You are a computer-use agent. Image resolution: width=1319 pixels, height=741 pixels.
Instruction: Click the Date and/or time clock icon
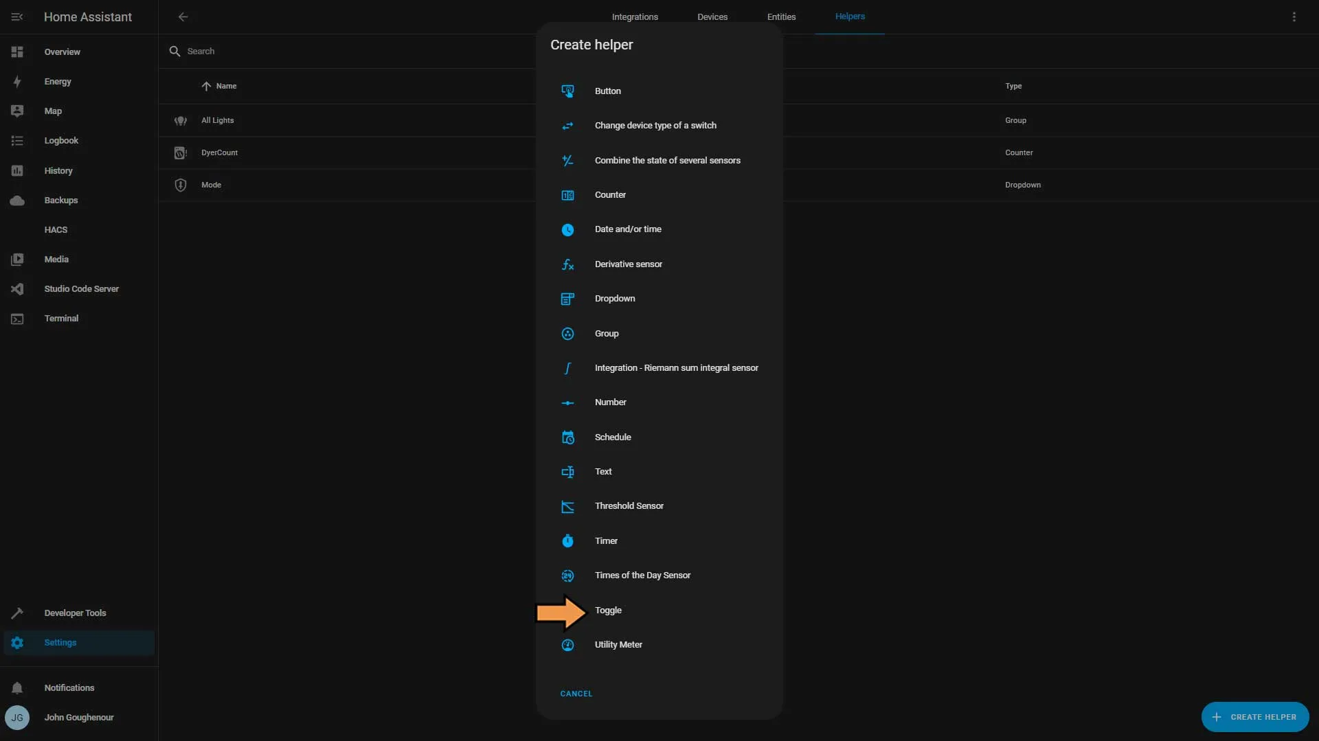point(567,230)
